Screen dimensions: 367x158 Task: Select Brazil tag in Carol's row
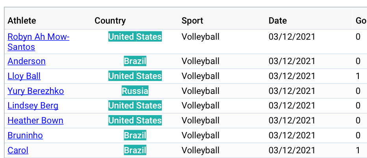click(135, 150)
